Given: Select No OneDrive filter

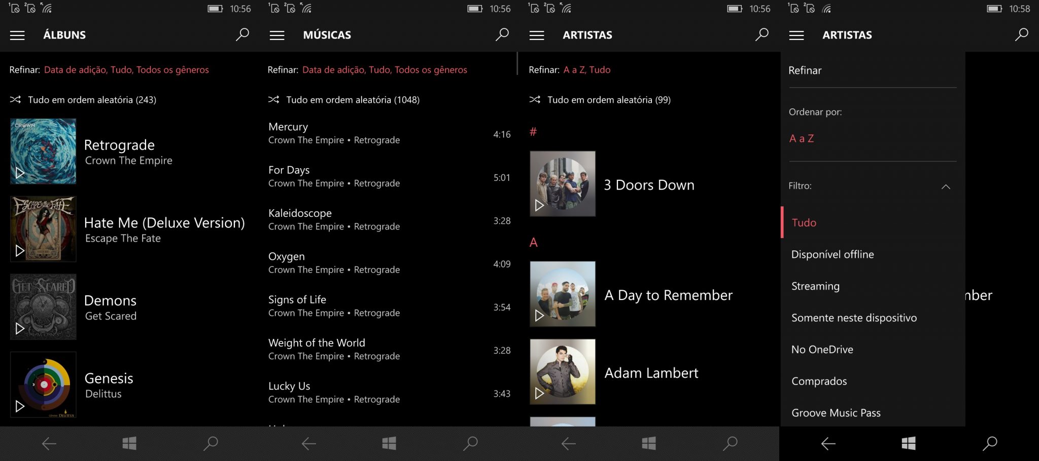Looking at the screenshot, I should pos(822,350).
